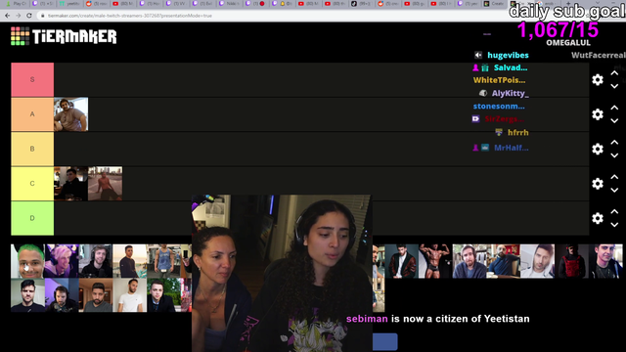Open settings gear for the S tier row
The width and height of the screenshot is (626, 352).
pos(598,80)
